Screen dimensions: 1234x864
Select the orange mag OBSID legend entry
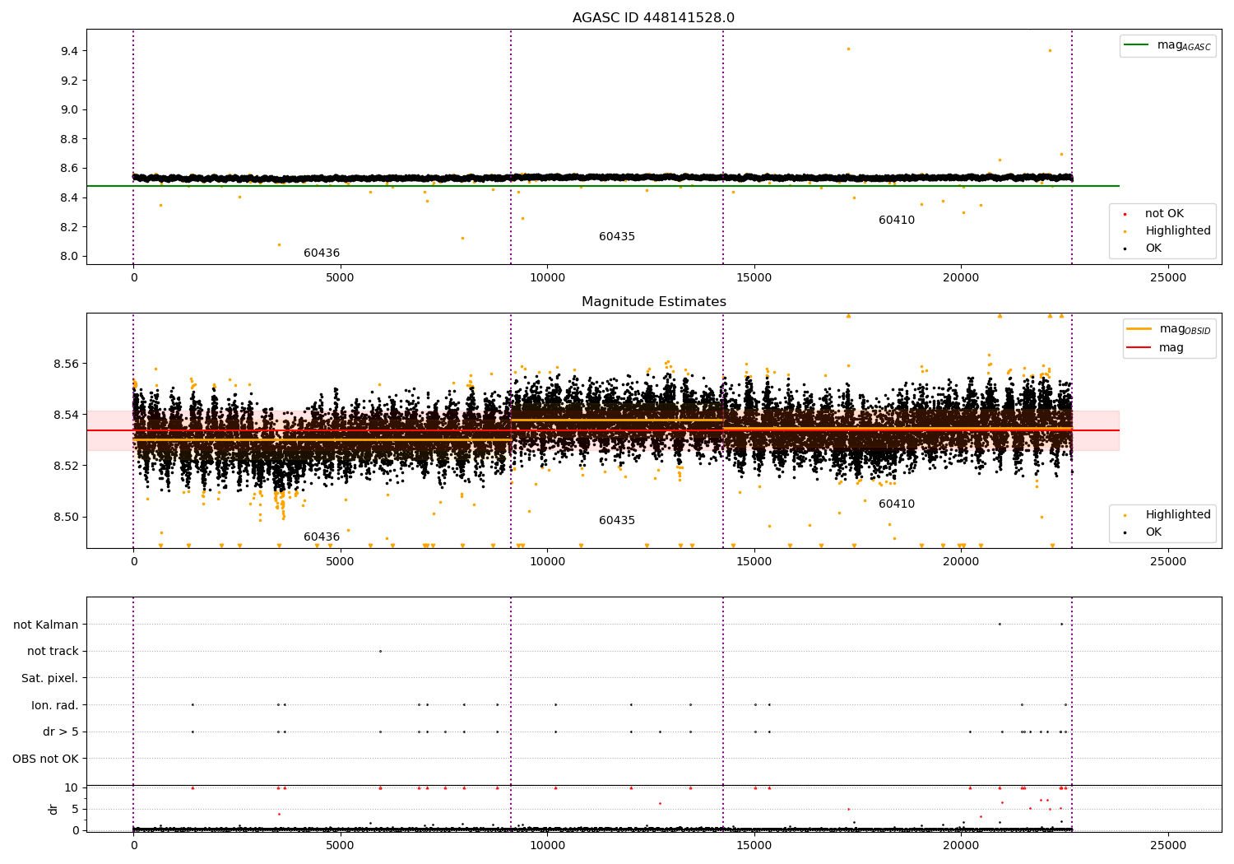(x=1168, y=329)
